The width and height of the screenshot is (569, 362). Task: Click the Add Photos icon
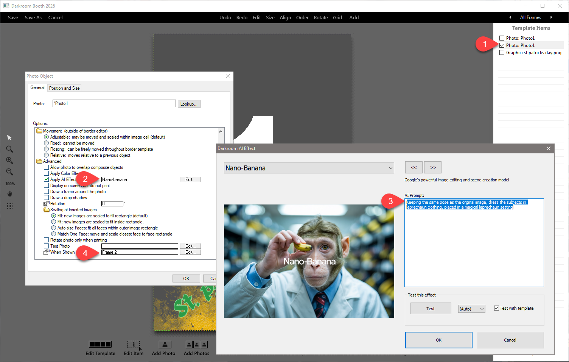[x=196, y=344]
